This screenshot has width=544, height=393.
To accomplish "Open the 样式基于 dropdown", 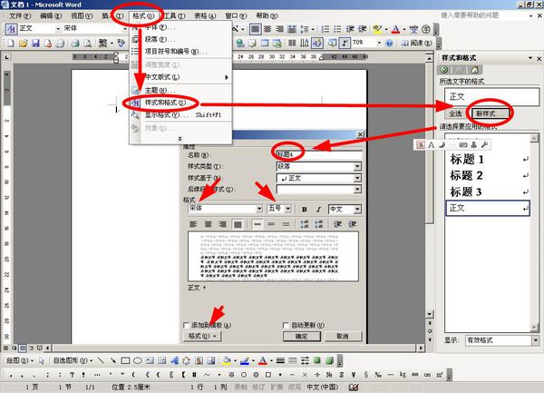I will 357,178.
